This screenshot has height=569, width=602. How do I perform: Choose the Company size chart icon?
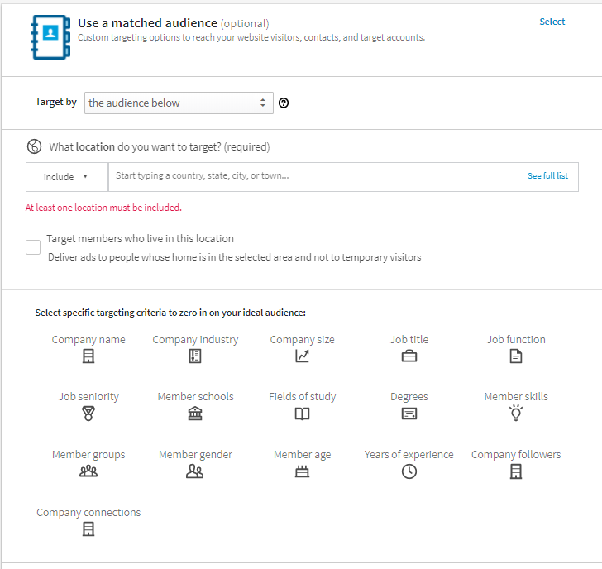[302, 356]
